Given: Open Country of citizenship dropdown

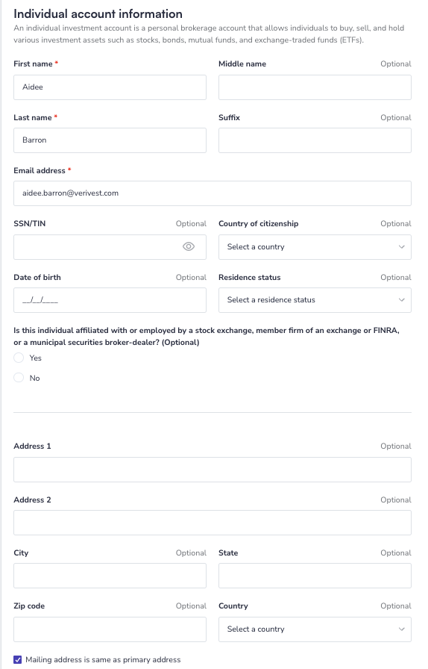Looking at the screenshot, I should pyautogui.click(x=315, y=247).
